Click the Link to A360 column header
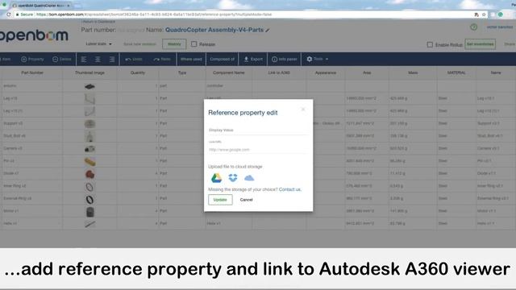 (279, 72)
